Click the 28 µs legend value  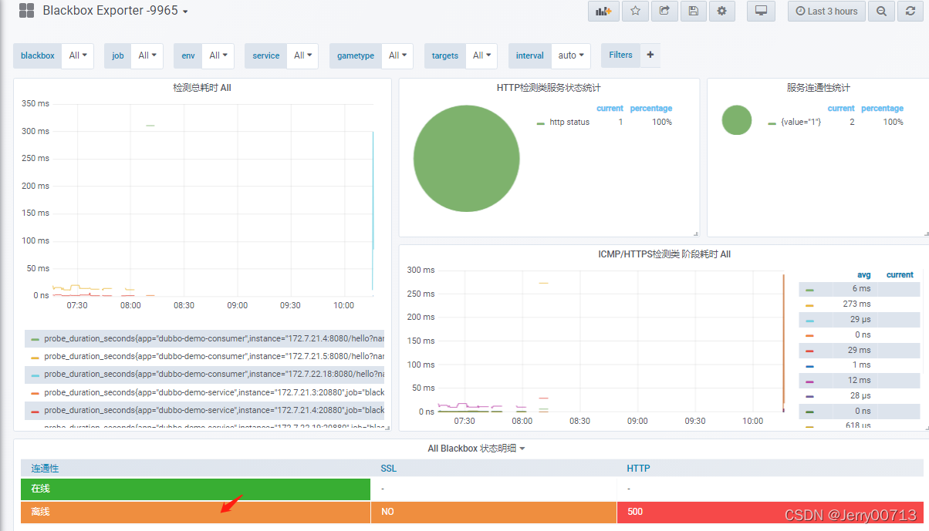click(x=860, y=395)
